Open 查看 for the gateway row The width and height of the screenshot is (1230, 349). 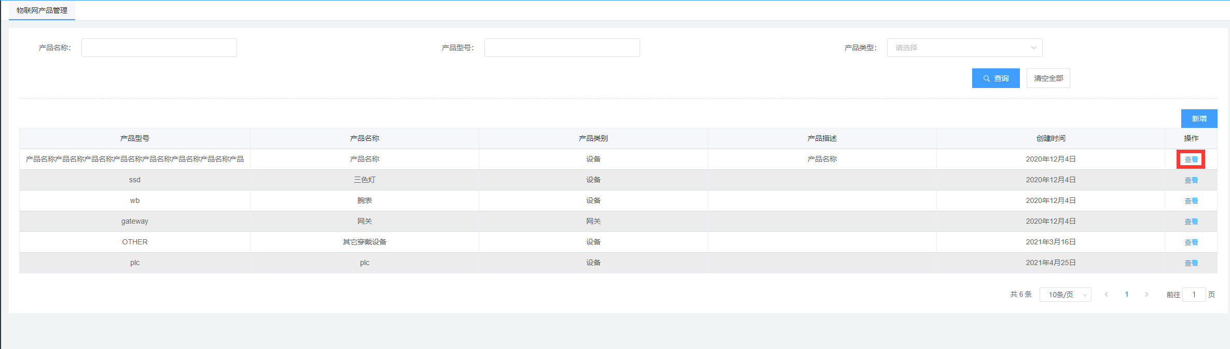coord(1191,222)
